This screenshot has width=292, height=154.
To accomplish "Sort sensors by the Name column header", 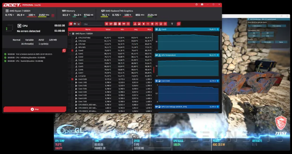I will click(88, 29).
